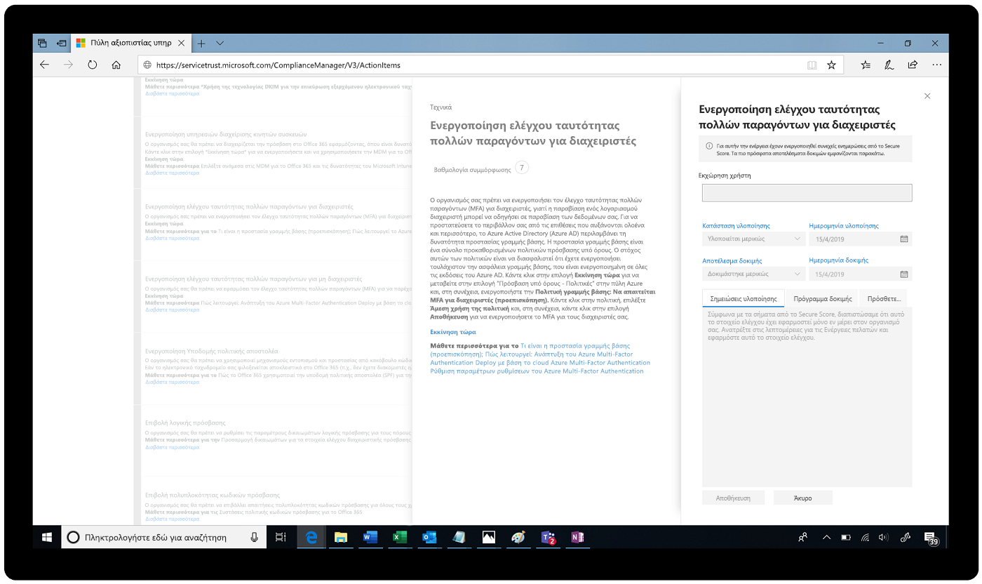Open File Explorer from the taskbar
Image resolution: width=982 pixels, height=584 pixels.
(x=341, y=538)
